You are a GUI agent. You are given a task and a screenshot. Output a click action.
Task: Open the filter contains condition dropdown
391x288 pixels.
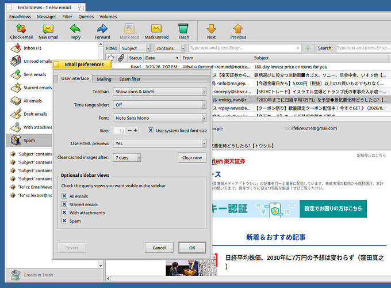tap(170, 48)
